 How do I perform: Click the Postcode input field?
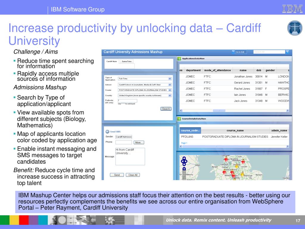coord(127,101)
